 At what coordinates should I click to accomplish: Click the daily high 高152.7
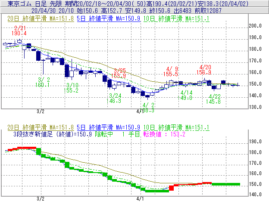point(112,11)
